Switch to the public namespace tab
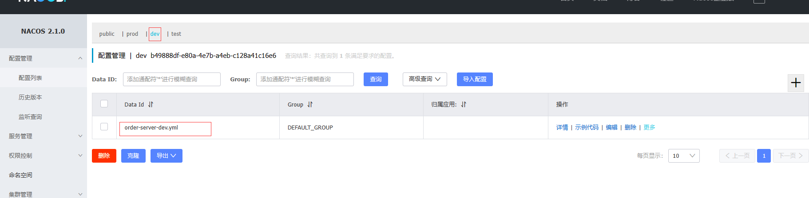This screenshot has width=809, height=198. pos(107,34)
